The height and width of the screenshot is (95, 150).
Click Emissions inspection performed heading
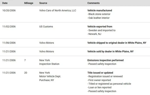(105, 60)
